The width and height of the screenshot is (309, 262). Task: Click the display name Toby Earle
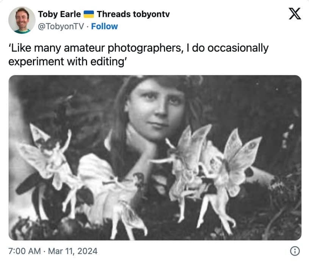tap(59, 14)
